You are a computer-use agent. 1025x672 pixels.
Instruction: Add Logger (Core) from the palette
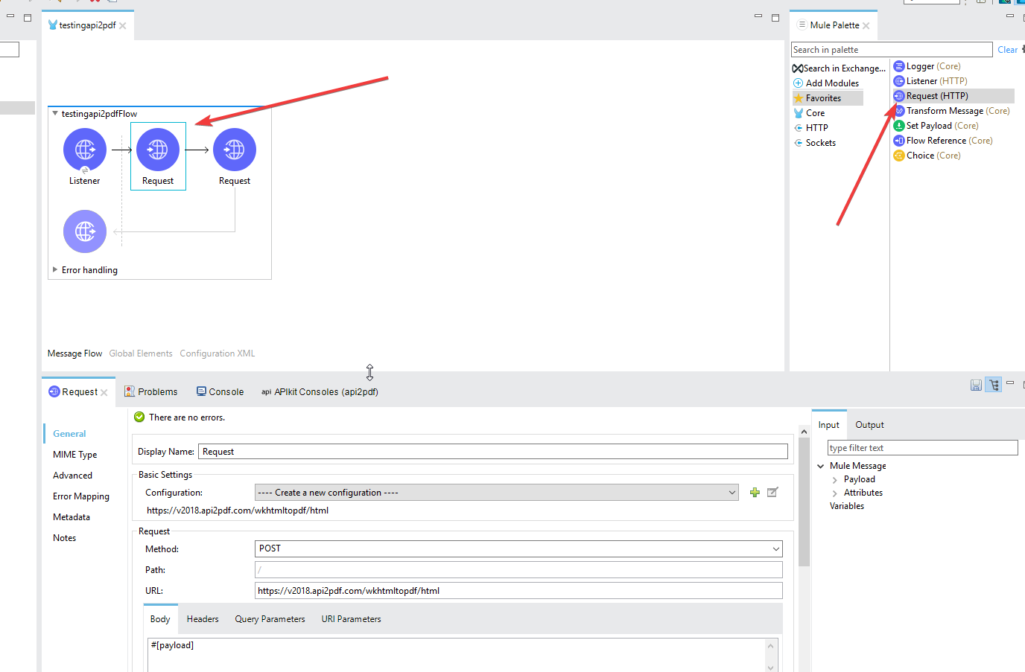point(927,66)
